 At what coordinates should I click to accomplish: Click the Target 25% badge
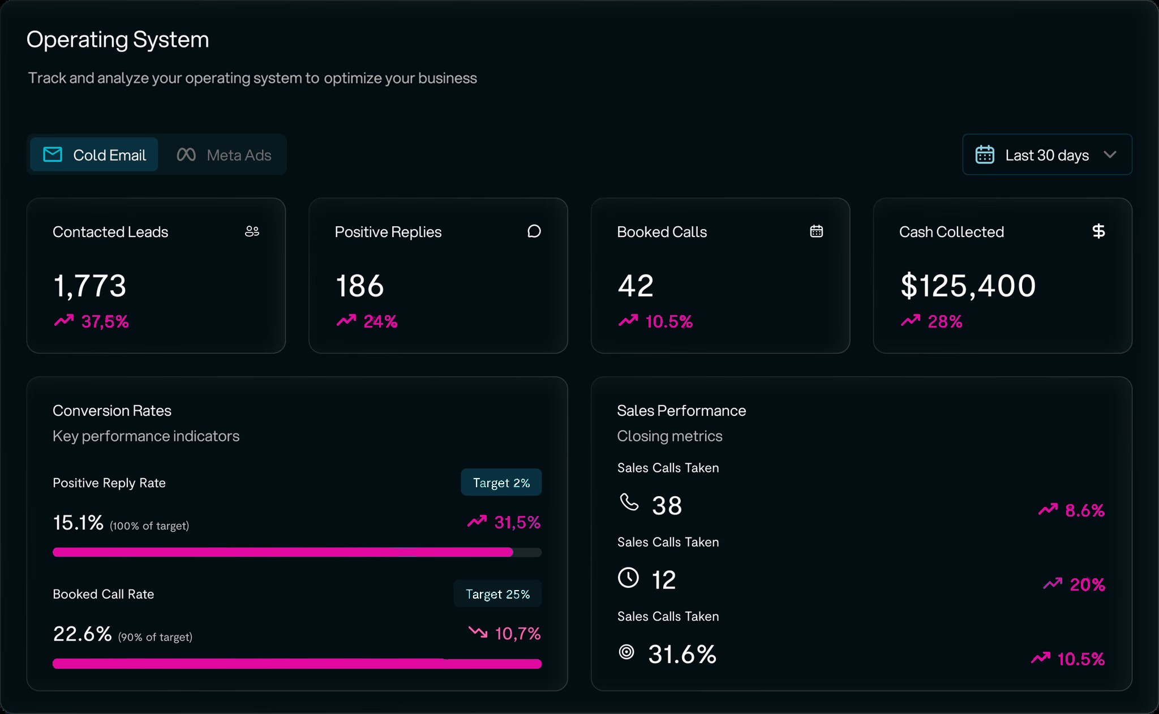click(x=497, y=594)
